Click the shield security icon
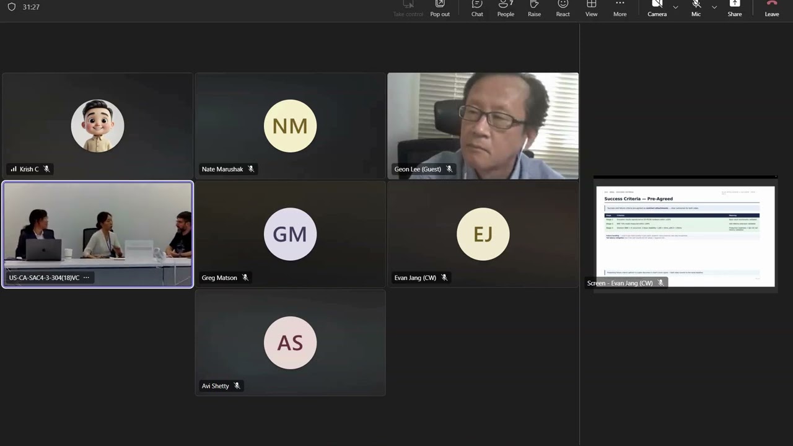 click(x=11, y=7)
